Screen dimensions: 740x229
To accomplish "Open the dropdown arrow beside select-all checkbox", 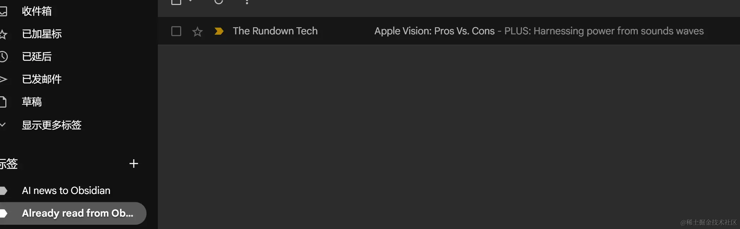I will pos(190,1).
